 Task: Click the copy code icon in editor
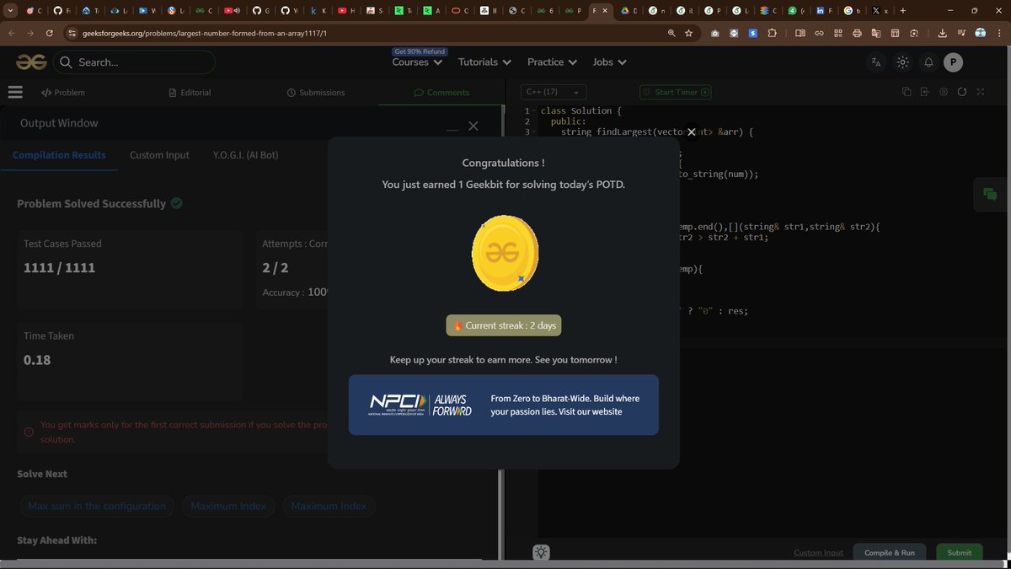pyautogui.click(x=907, y=92)
